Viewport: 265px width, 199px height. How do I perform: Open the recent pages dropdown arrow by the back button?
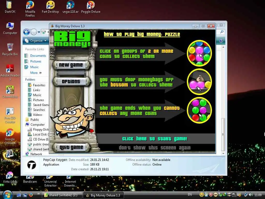39,32
